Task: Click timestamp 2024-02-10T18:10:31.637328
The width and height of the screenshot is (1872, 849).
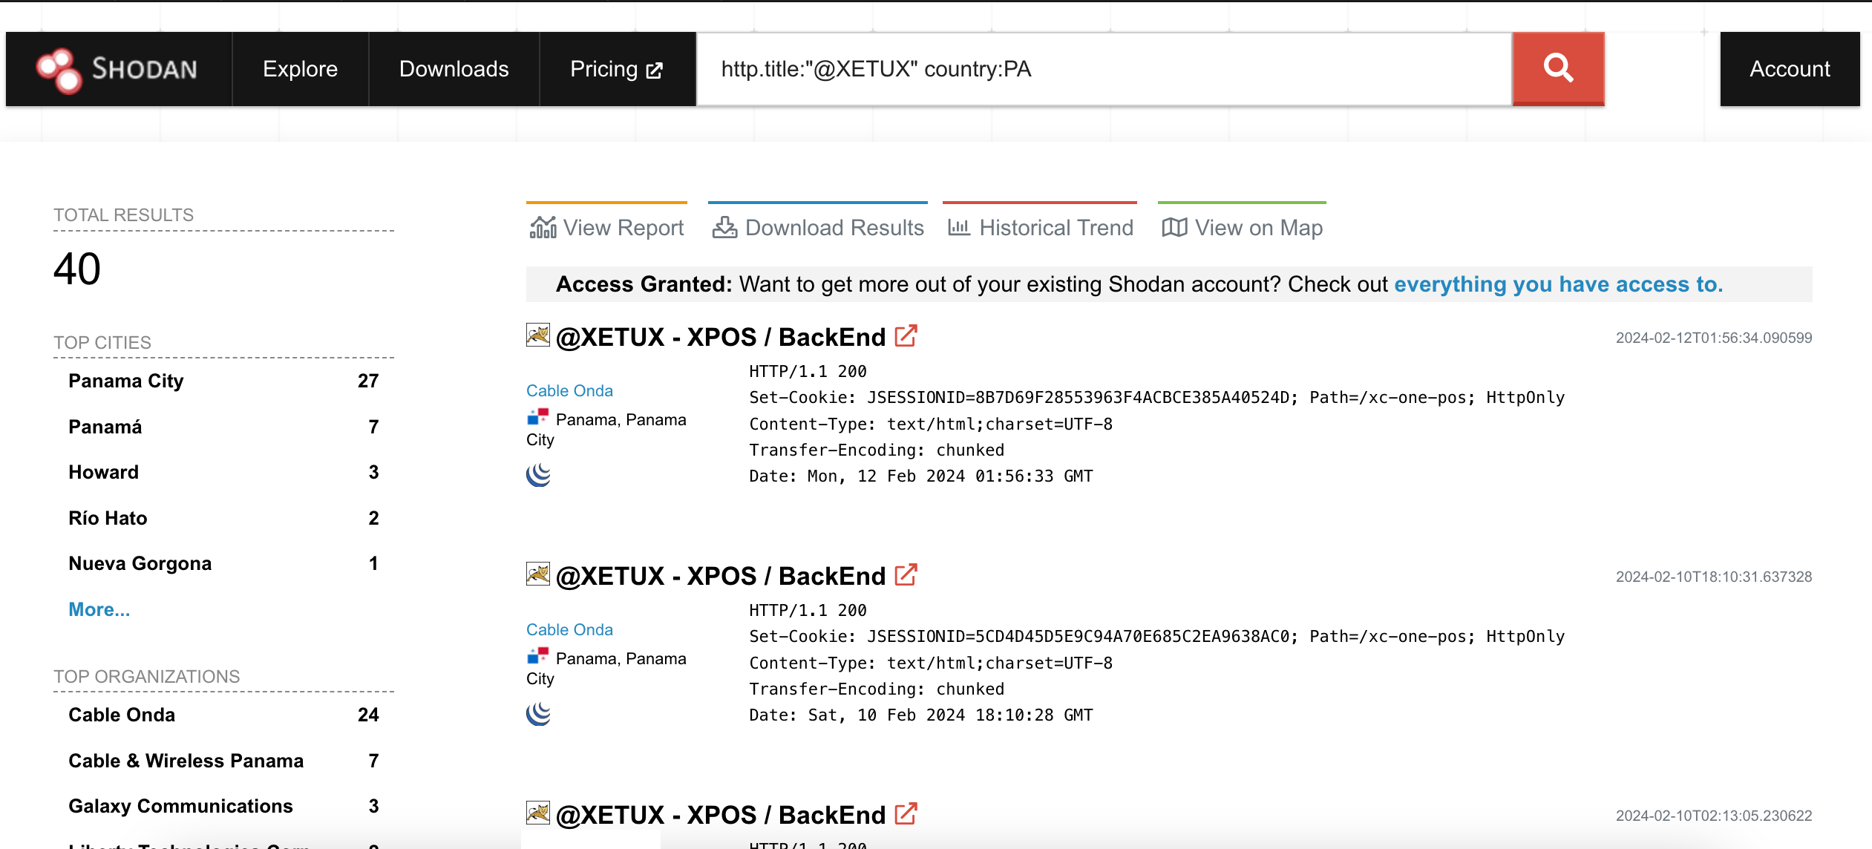Action: click(x=1714, y=577)
